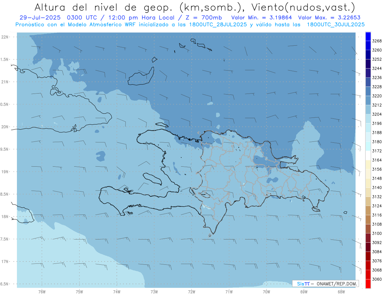Click the '3132' color scale label
This screenshot has width=383, height=296.
pyautogui.click(x=377, y=197)
